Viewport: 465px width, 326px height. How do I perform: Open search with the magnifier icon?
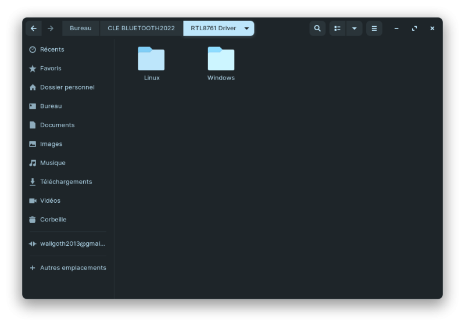[x=317, y=28]
